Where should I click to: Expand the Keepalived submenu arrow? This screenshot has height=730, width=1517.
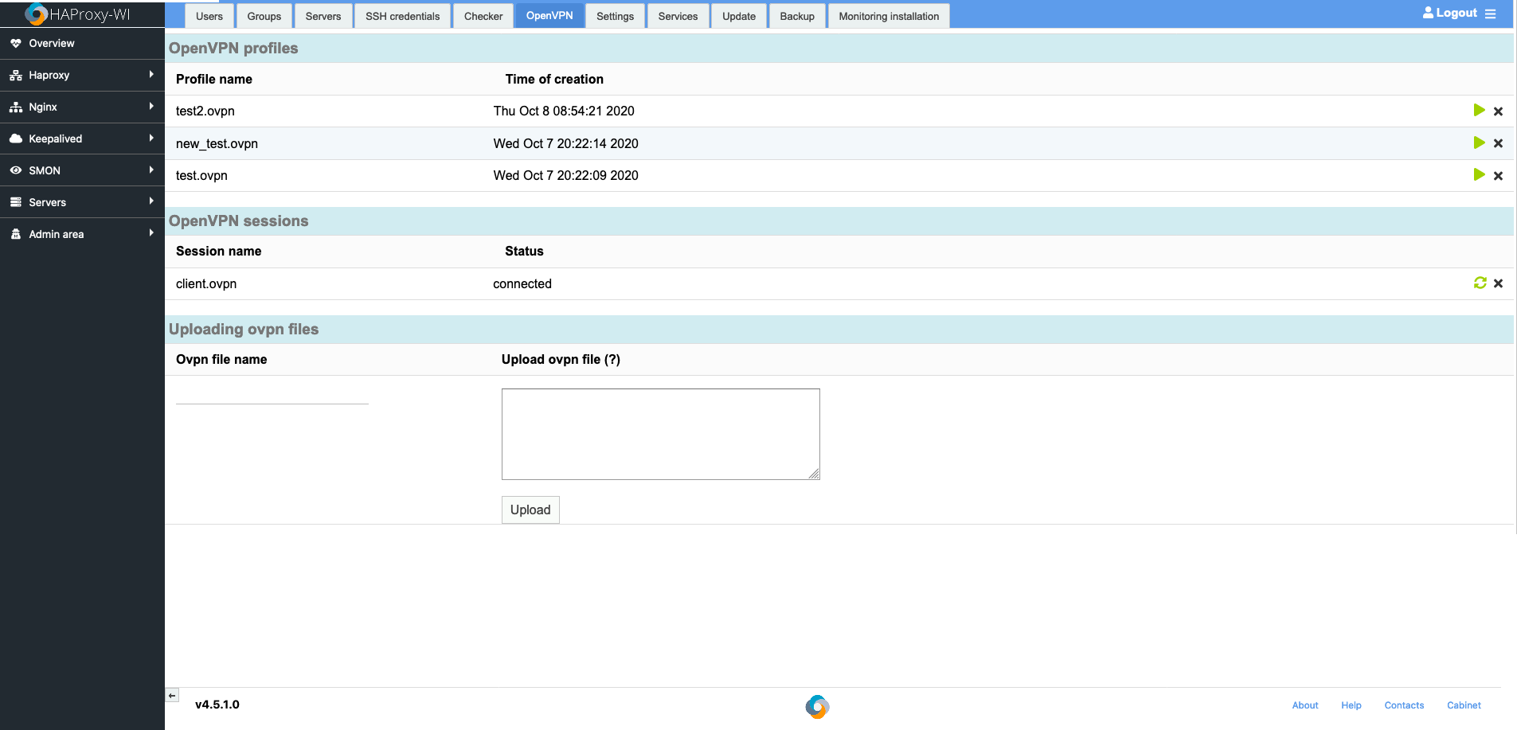coord(151,138)
